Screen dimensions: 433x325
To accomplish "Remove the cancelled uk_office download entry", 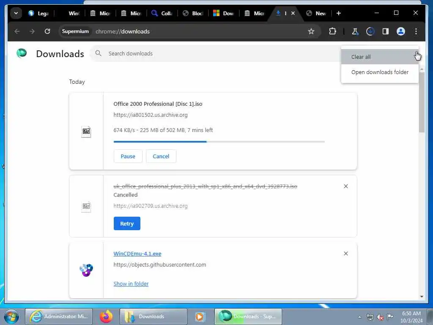I will (x=346, y=186).
